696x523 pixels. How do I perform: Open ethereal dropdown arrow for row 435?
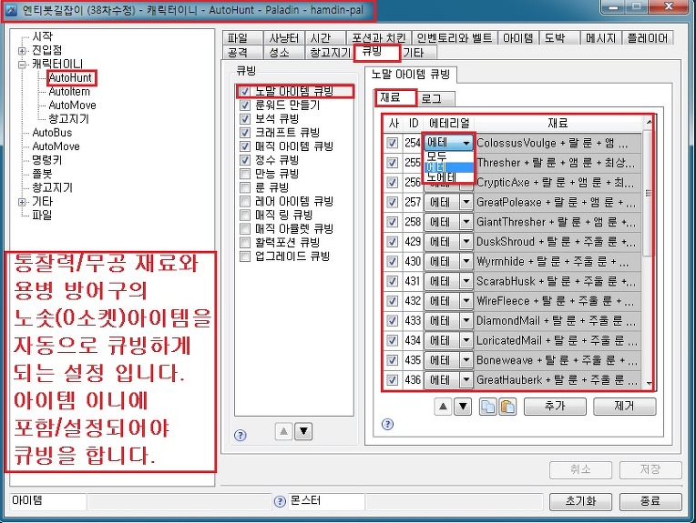(466, 360)
